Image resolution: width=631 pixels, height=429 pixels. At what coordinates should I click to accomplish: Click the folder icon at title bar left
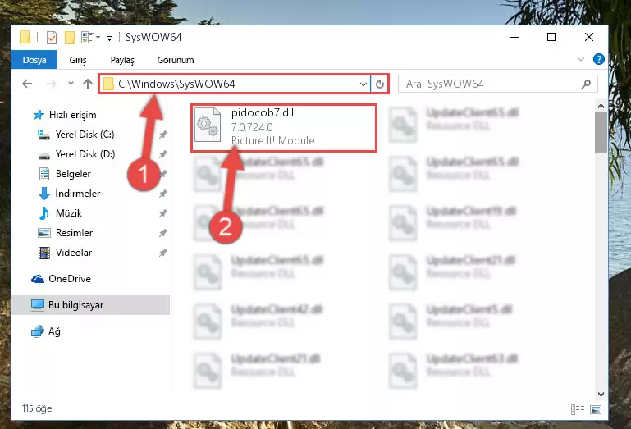point(25,37)
